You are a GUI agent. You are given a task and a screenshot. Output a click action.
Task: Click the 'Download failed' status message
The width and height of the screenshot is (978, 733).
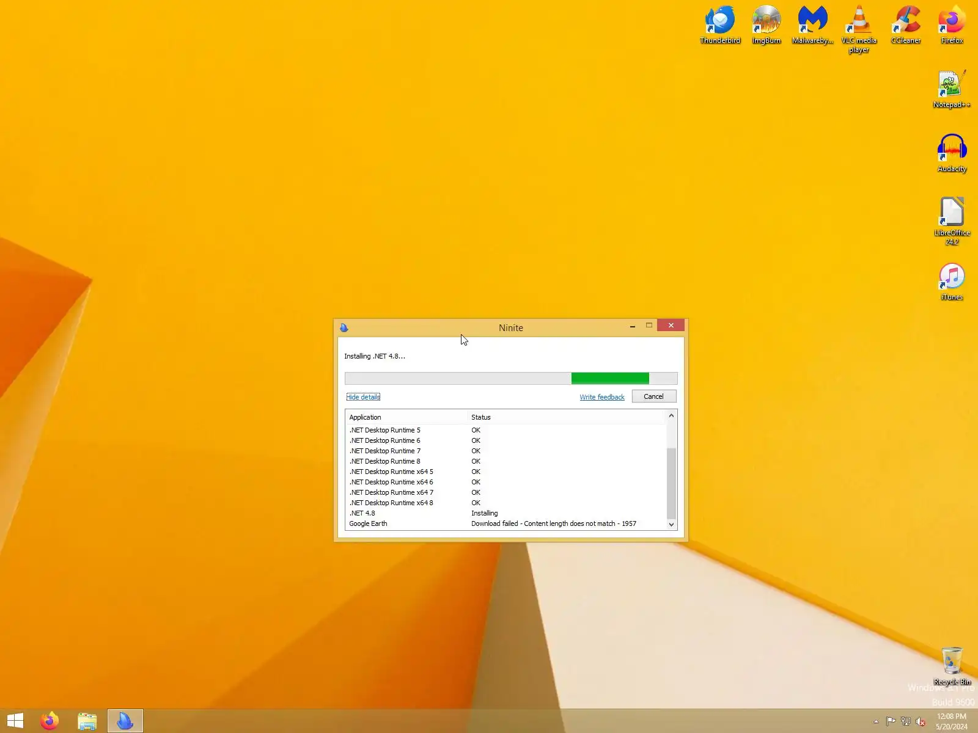pos(554,523)
